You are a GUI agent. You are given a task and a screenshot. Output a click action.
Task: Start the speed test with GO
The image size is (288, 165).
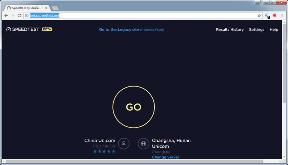pos(133,107)
